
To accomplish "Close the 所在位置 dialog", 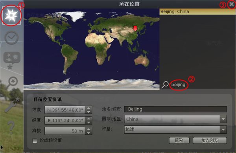I will pyautogui.click(x=232, y=4).
